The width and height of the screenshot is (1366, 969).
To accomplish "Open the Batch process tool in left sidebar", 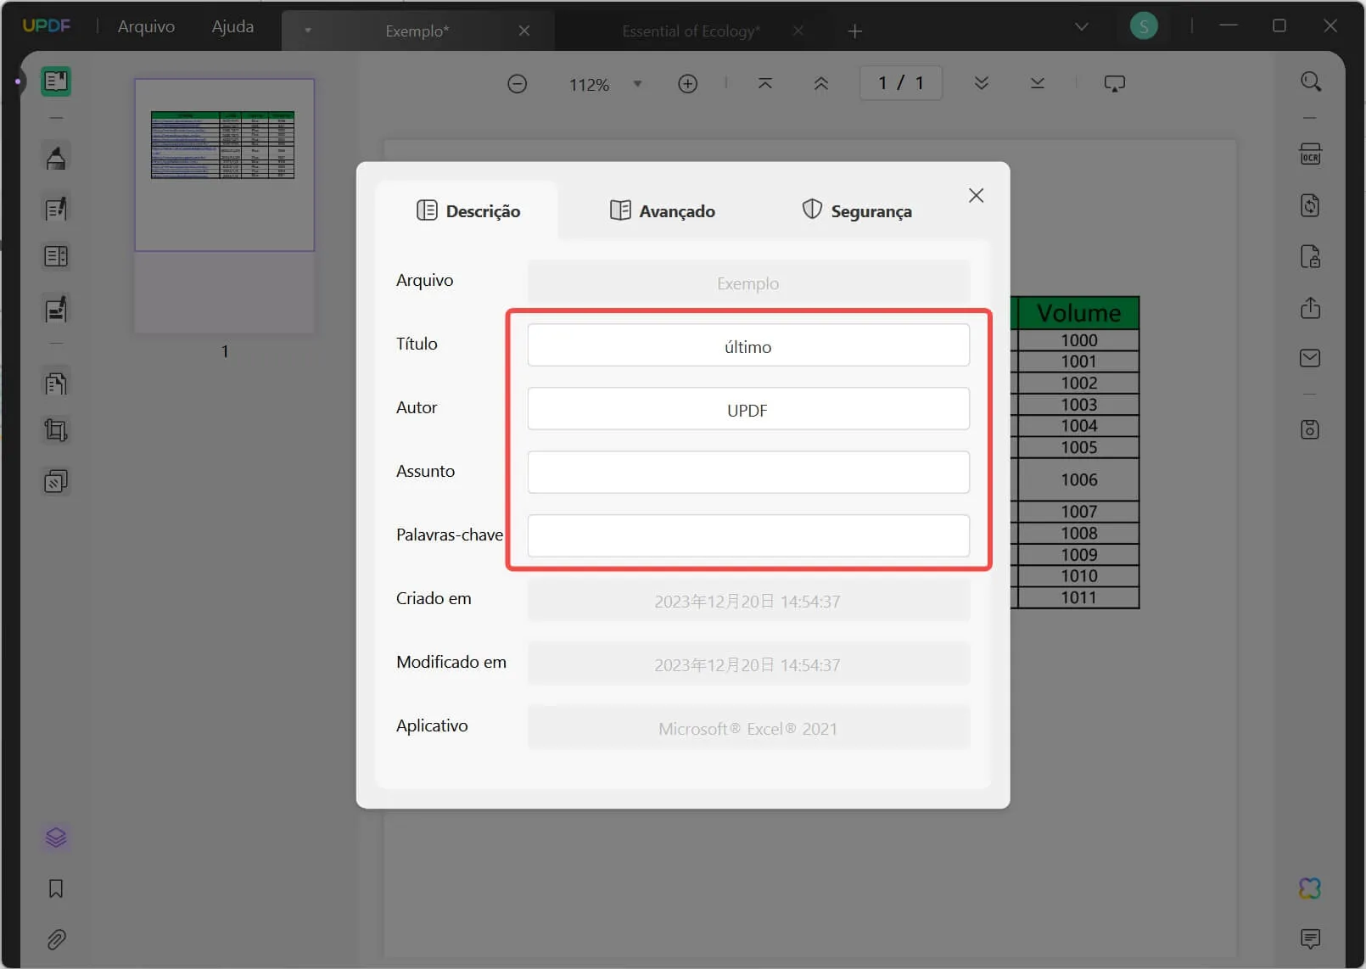I will 56,481.
